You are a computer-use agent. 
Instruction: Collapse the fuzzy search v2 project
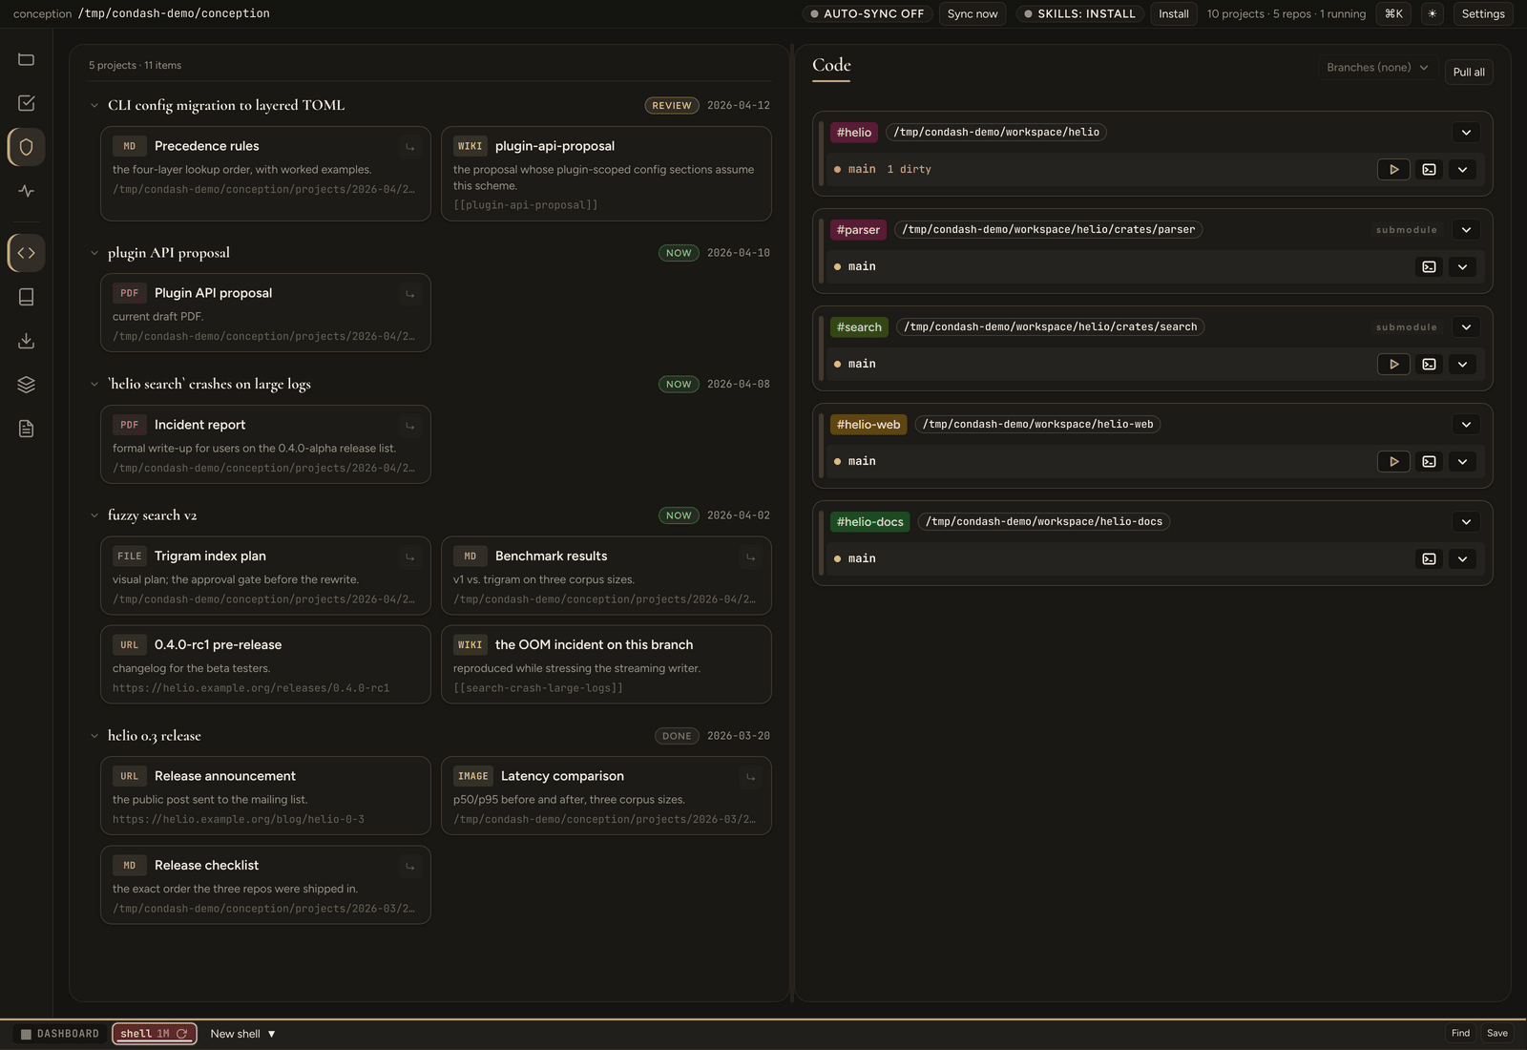click(94, 515)
